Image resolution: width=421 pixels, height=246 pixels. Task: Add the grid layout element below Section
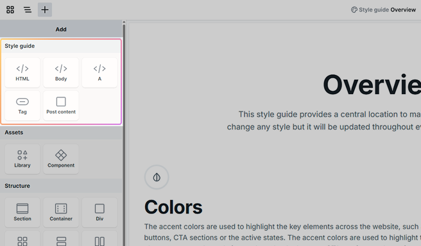click(22, 239)
